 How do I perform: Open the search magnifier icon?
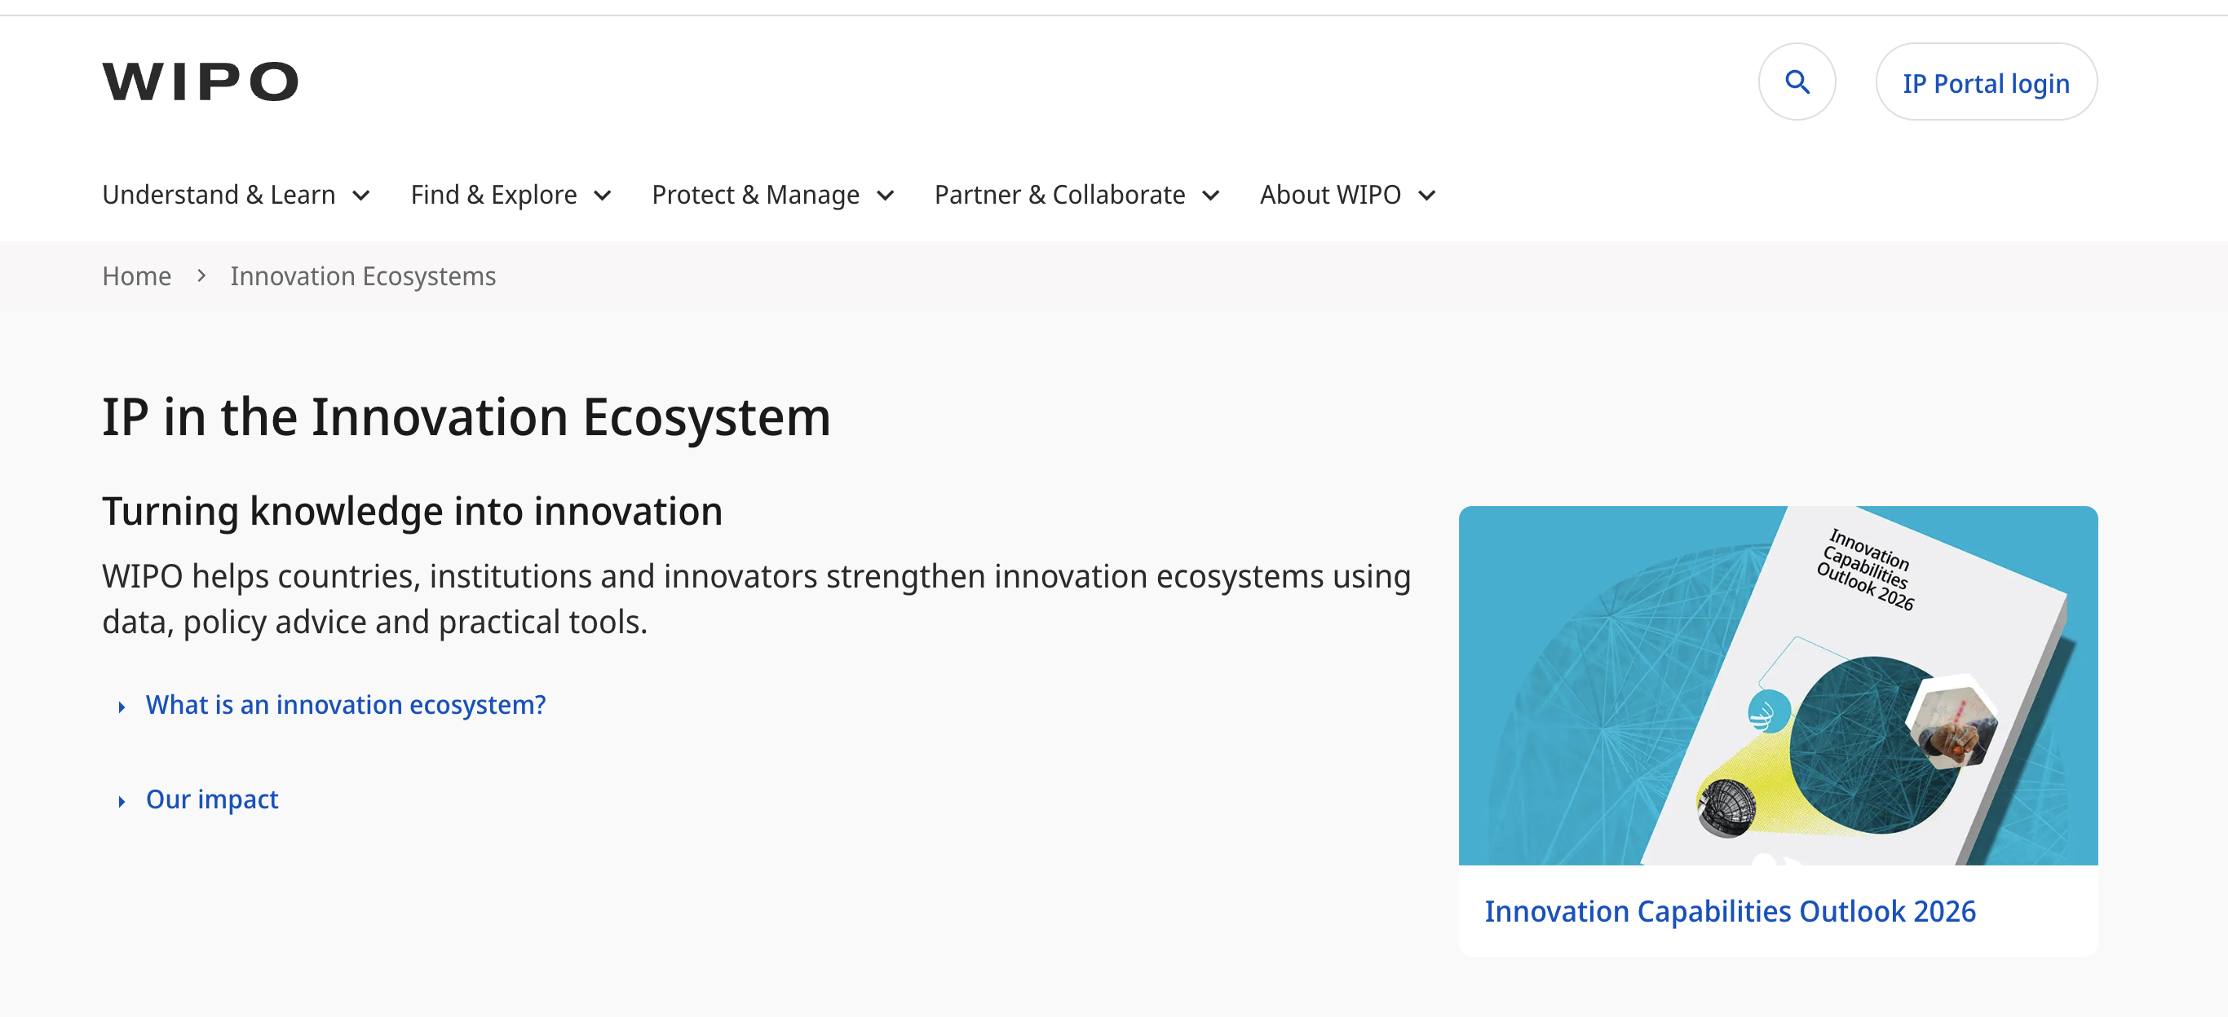click(x=1797, y=82)
